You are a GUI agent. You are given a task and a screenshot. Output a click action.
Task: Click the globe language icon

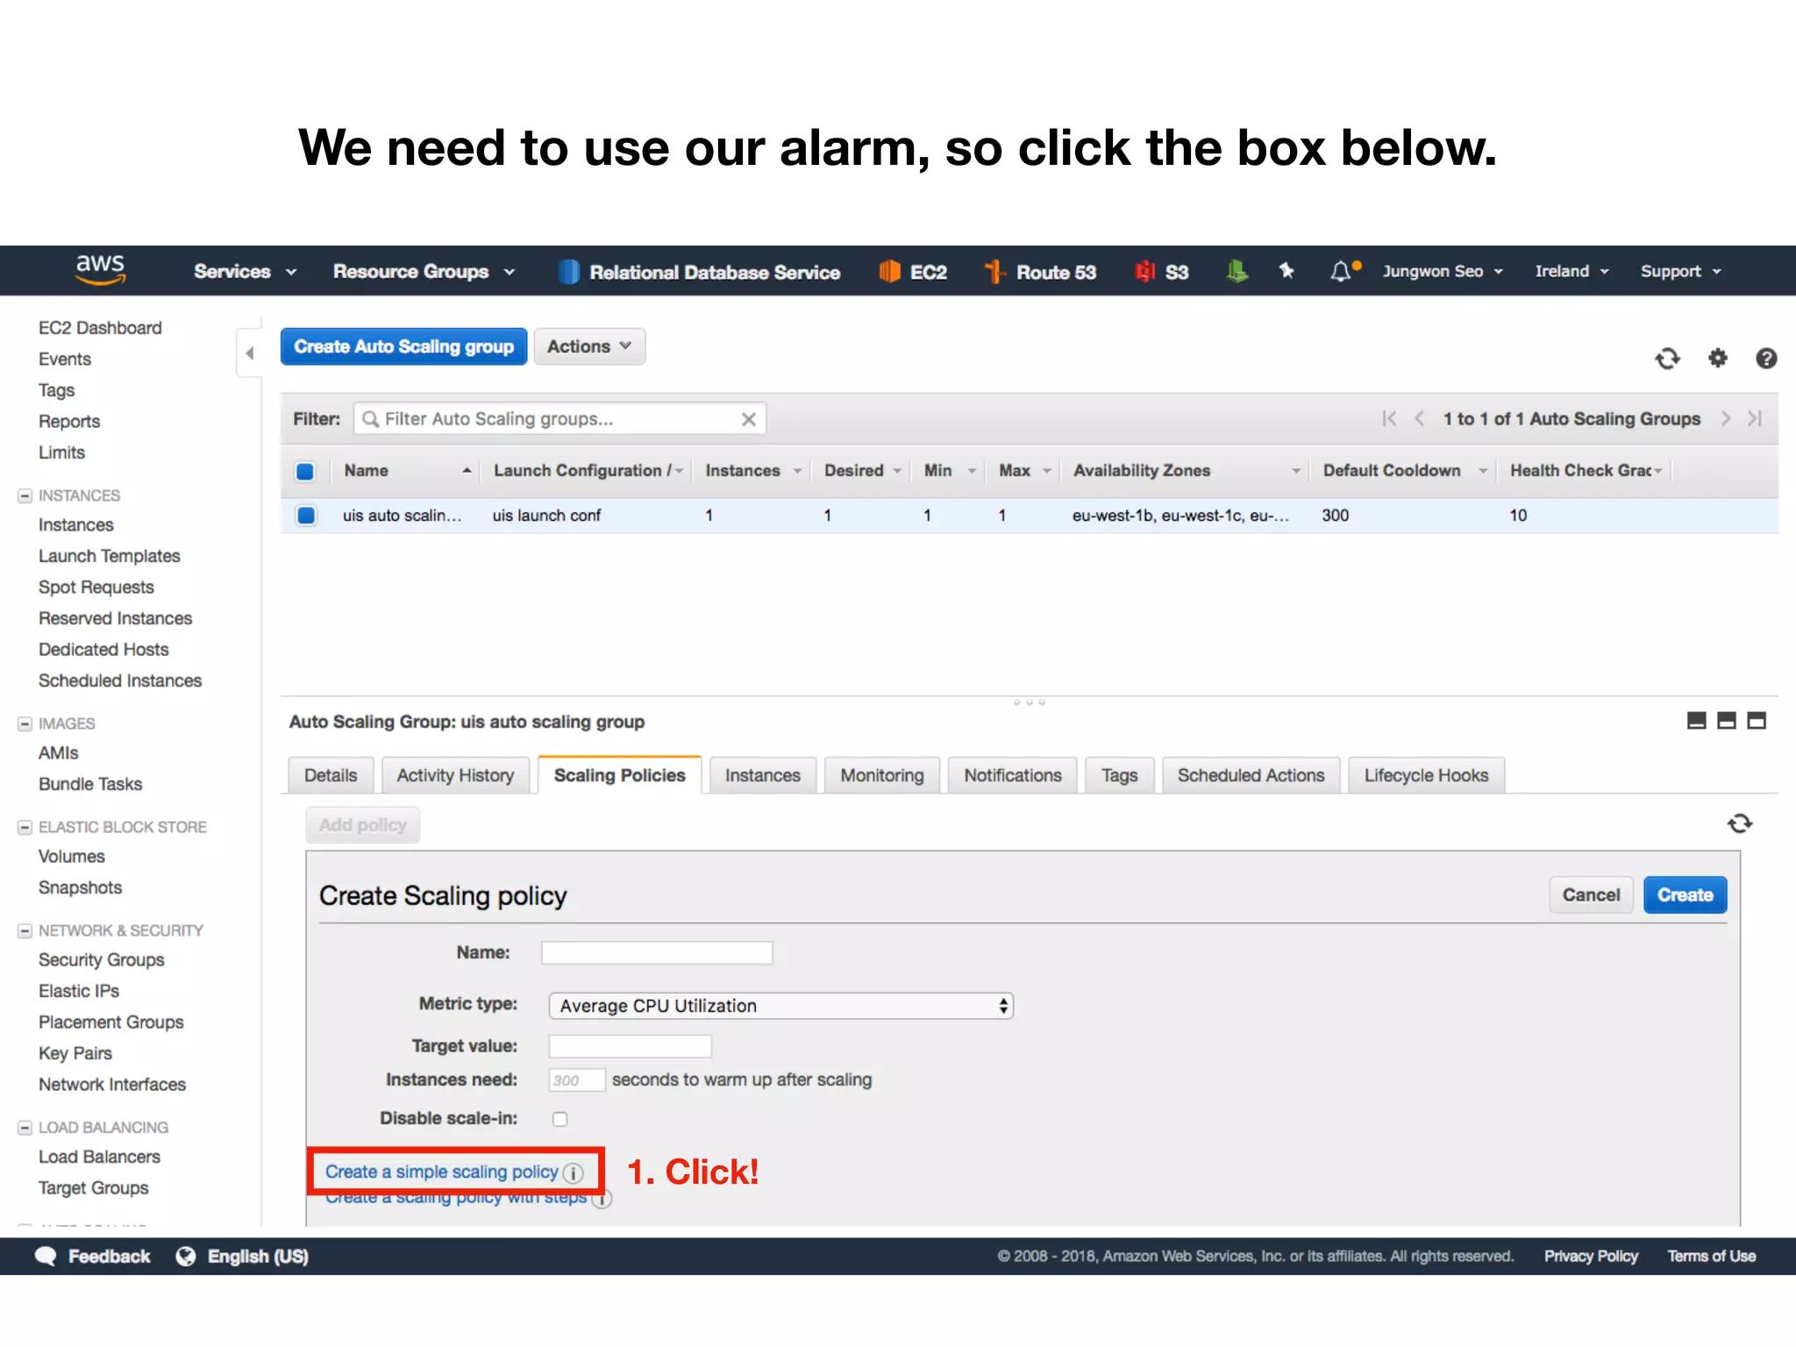pyautogui.click(x=186, y=1256)
